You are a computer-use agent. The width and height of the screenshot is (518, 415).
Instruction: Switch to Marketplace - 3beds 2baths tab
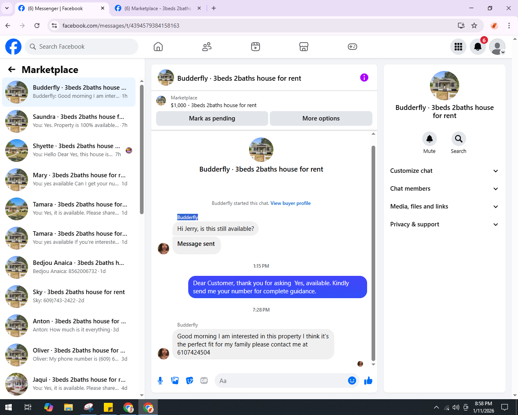click(158, 8)
